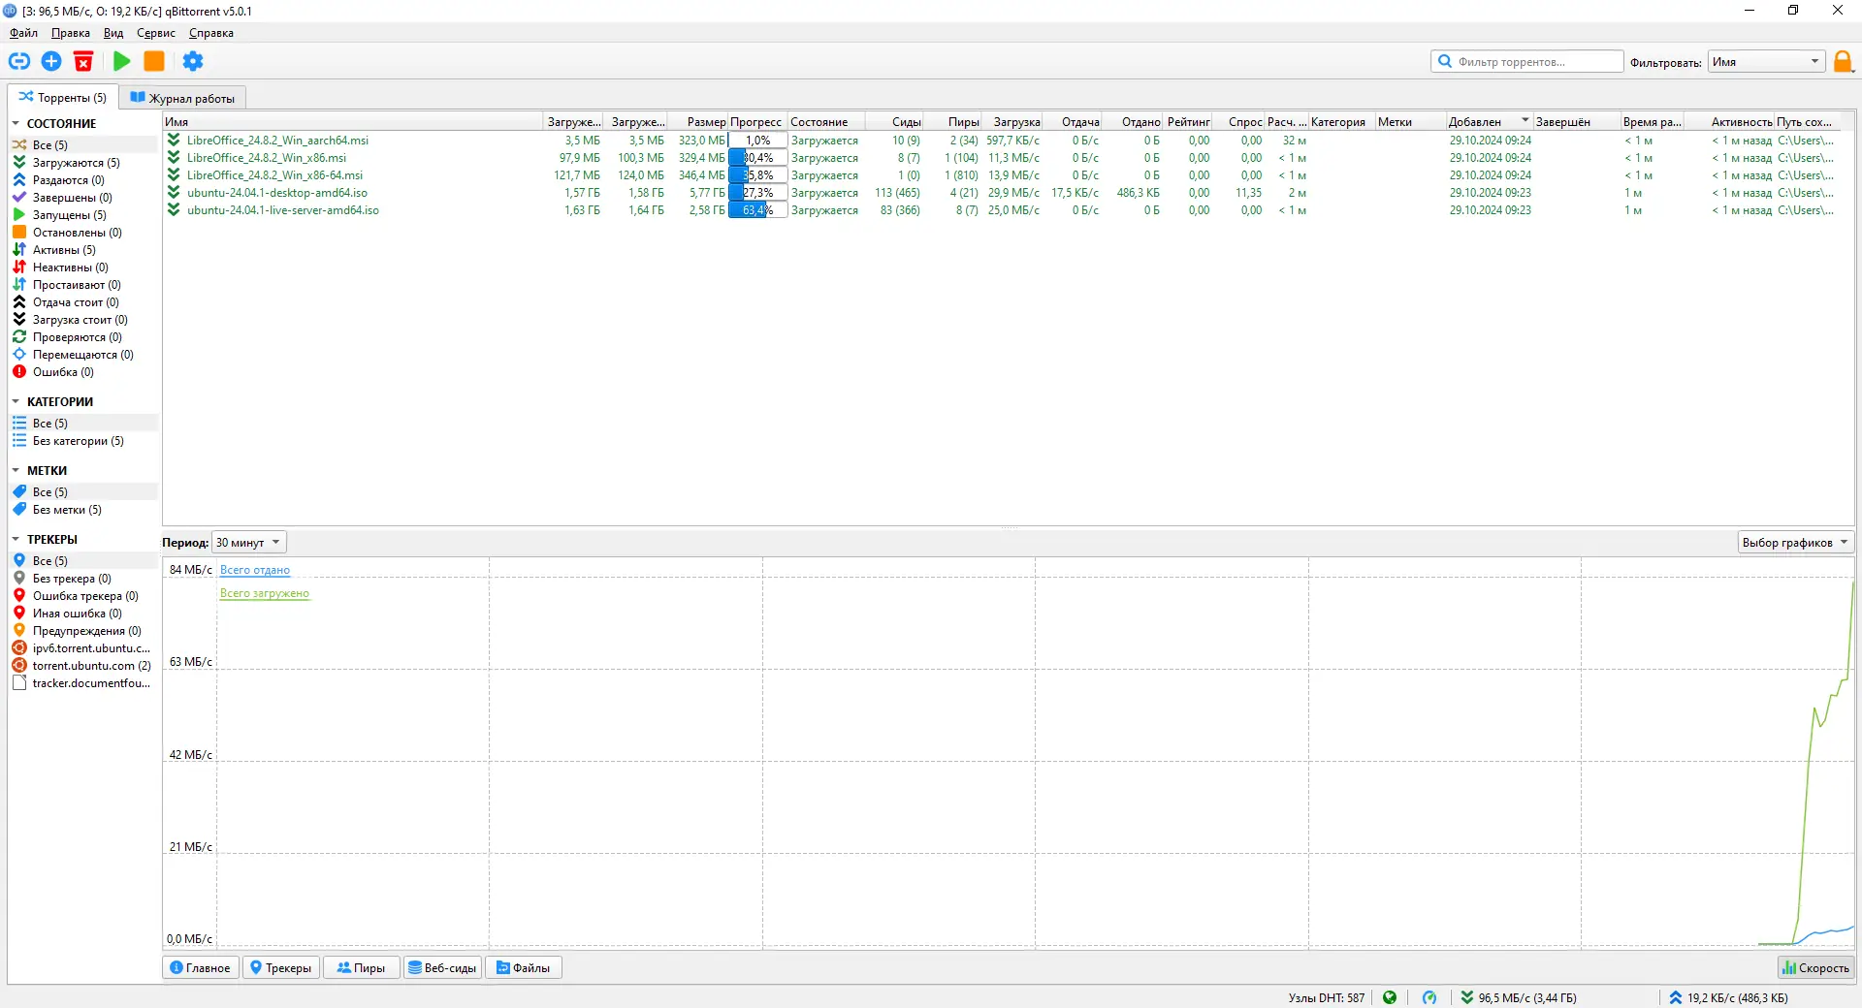Collapse the МЕТКИ section
Viewport: 1862px width, 1008px height.
(16, 471)
